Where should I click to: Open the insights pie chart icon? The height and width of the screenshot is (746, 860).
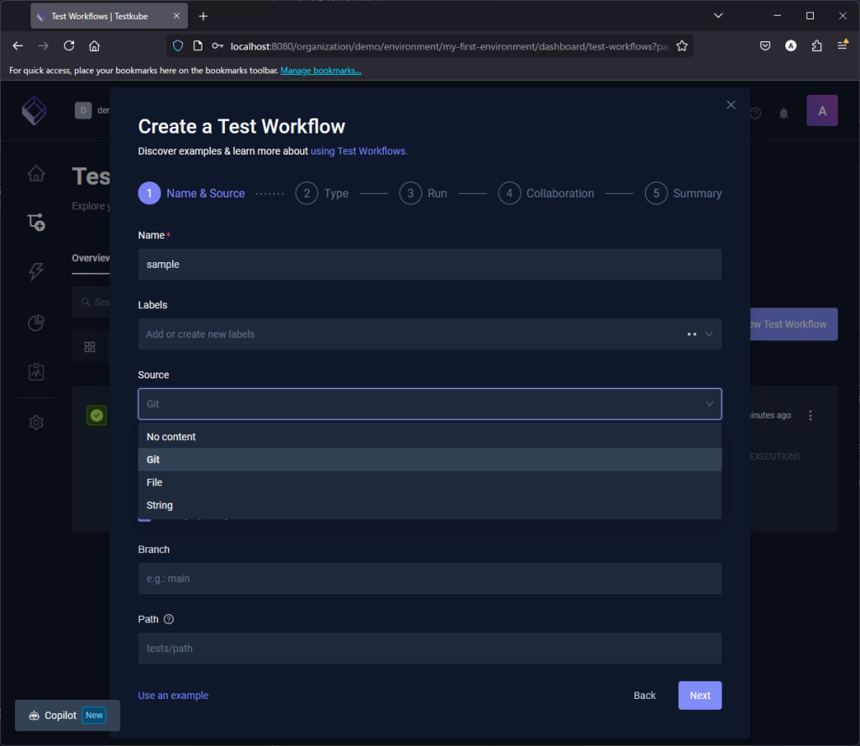36,323
